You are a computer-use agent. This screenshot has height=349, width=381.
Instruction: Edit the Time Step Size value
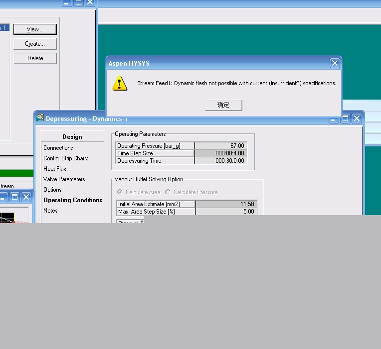221,153
